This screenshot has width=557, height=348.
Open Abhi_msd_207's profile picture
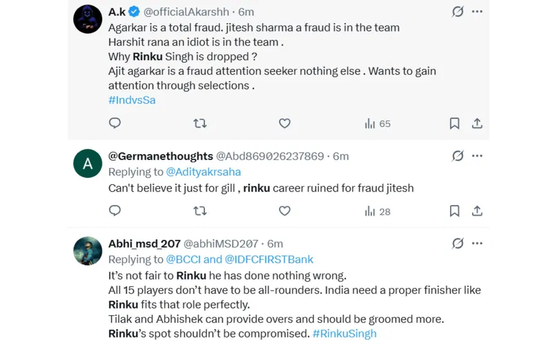pyautogui.click(x=88, y=251)
